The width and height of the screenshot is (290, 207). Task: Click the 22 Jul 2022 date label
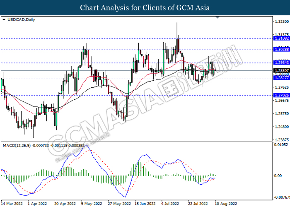point(198,204)
